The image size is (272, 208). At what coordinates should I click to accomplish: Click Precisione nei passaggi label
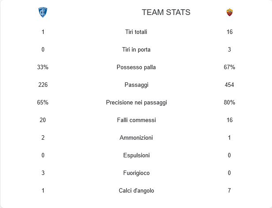(x=136, y=103)
